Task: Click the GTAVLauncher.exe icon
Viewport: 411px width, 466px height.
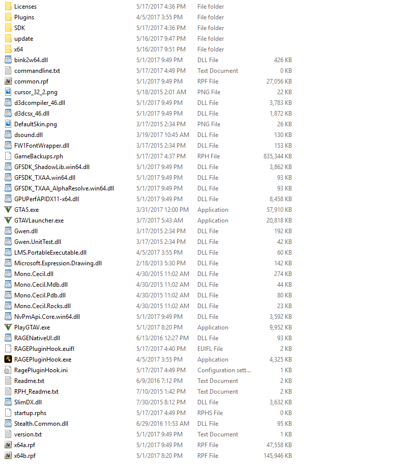Action: pyautogui.click(x=8, y=220)
